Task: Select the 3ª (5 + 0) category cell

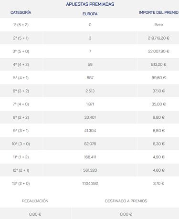Action: 21,51
